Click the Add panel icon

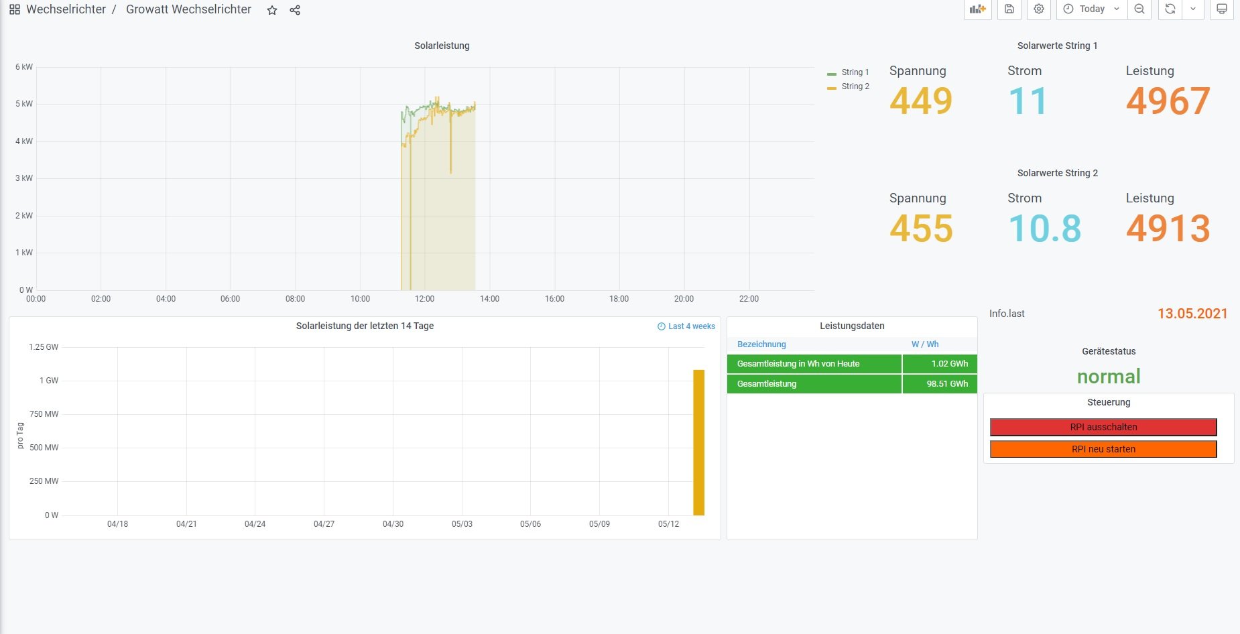click(x=977, y=9)
